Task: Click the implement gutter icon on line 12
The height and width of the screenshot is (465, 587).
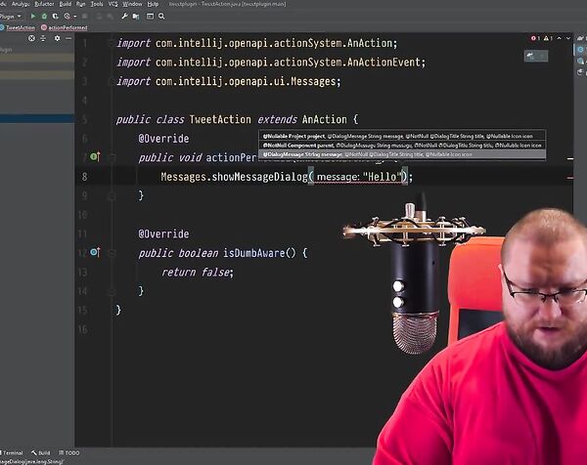Action: [95, 252]
